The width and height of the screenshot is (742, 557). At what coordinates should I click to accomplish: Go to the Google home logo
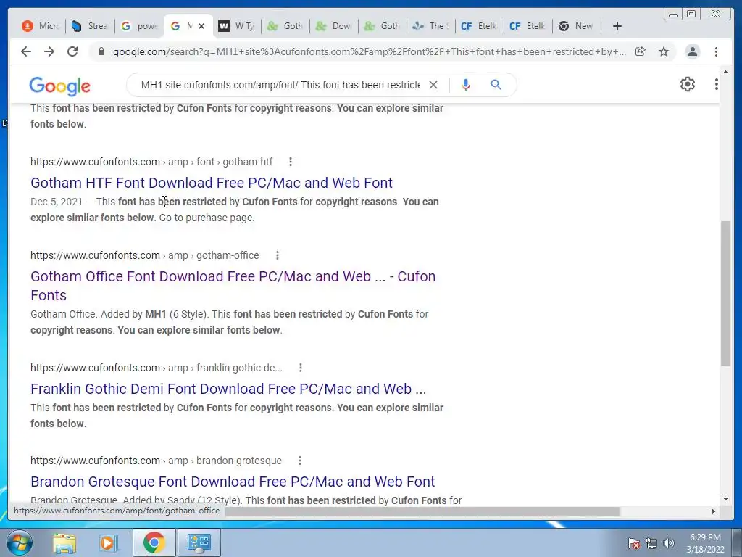pos(59,86)
